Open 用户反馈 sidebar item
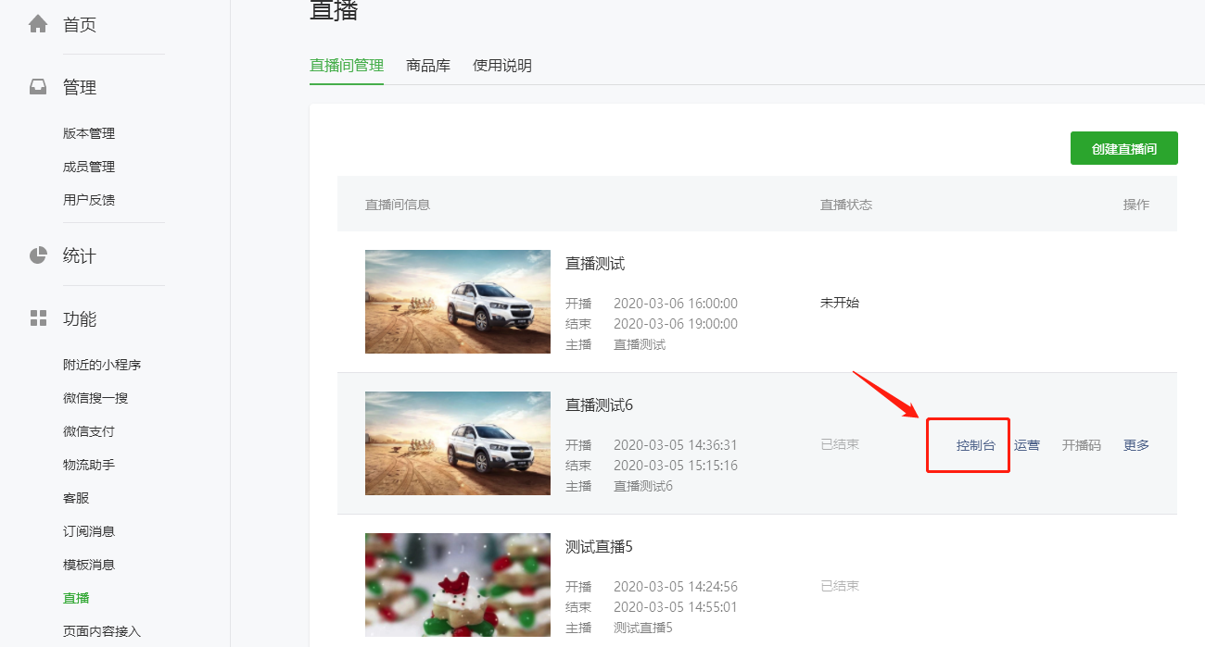 coord(89,200)
